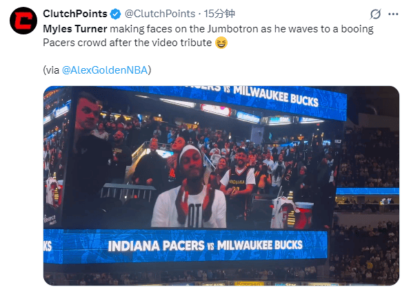Open the @ClutchPoints handle link
The image size is (411, 287).
point(160,14)
